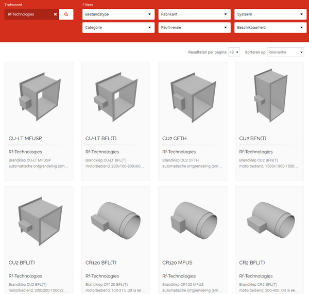Expand the Categorie filter dropdown
The image size is (309, 294).
click(x=118, y=27)
